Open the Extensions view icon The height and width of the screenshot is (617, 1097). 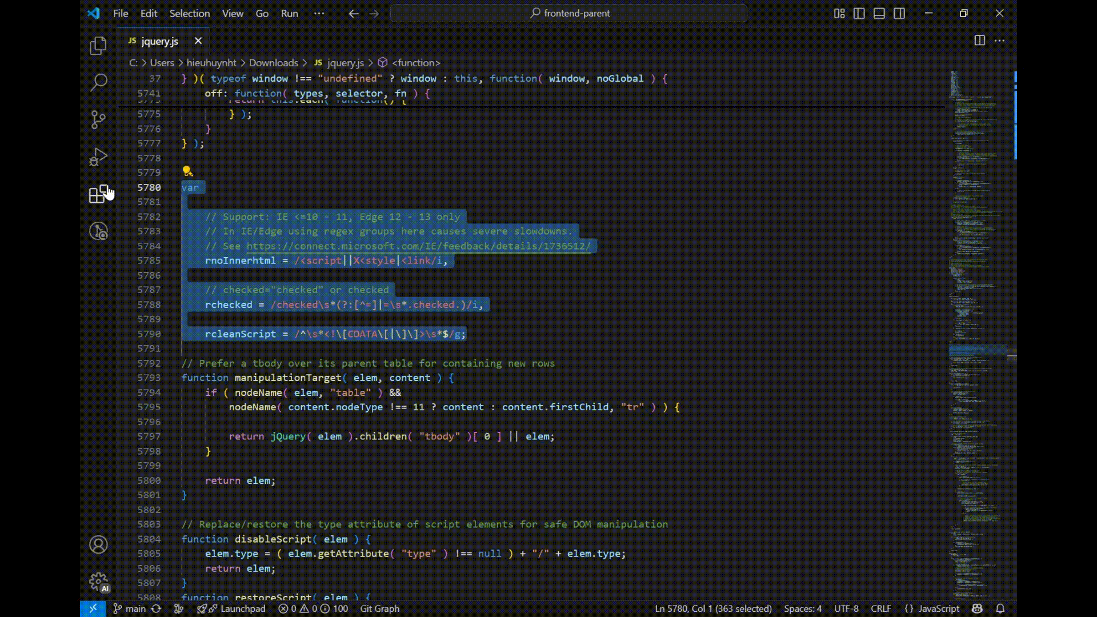(x=98, y=194)
